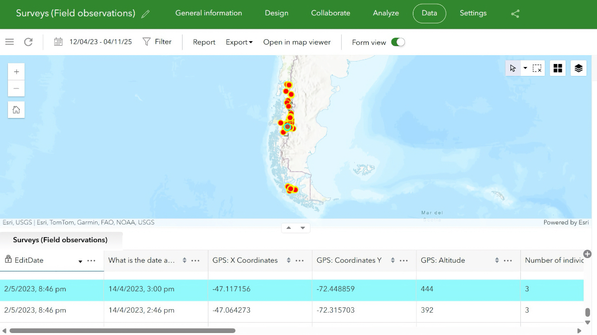Expand map panel with down arrow
The image size is (597, 335).
coord(302,228)
